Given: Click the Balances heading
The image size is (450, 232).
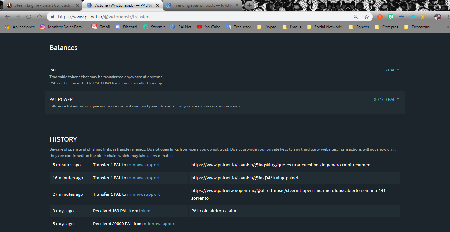Looking at the screenshot, I should pyautogui.click(x=64, y=48).
